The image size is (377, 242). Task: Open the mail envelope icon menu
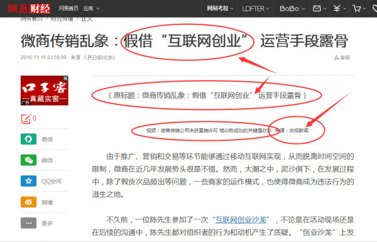click(317, 9)
